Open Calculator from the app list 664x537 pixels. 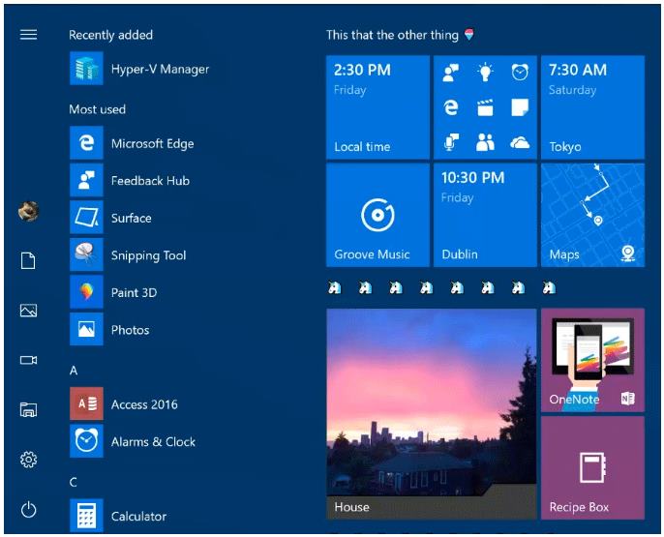(118, 516)
